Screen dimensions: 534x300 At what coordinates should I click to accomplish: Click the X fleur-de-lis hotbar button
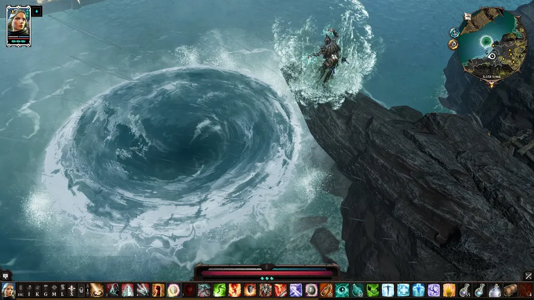coord(71,290)
